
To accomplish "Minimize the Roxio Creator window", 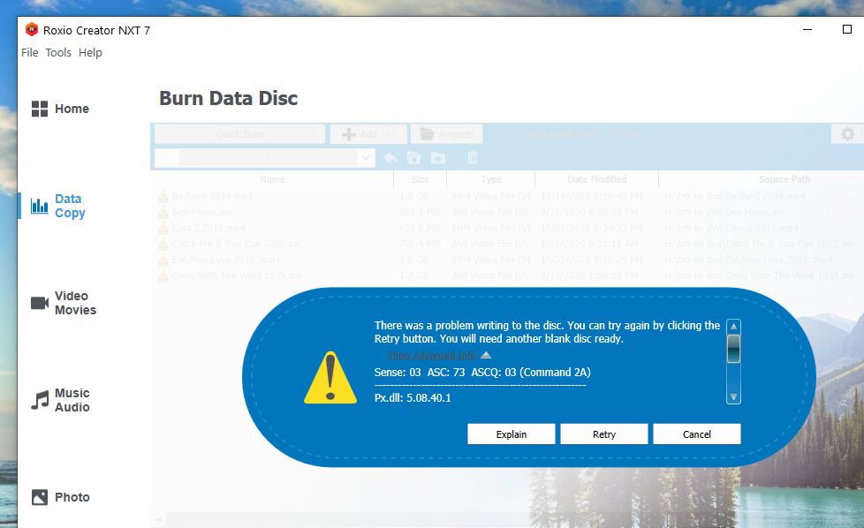I will click(807, 30).
